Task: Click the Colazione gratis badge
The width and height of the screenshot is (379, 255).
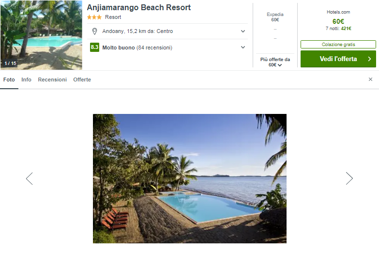Action: point(338,44)
